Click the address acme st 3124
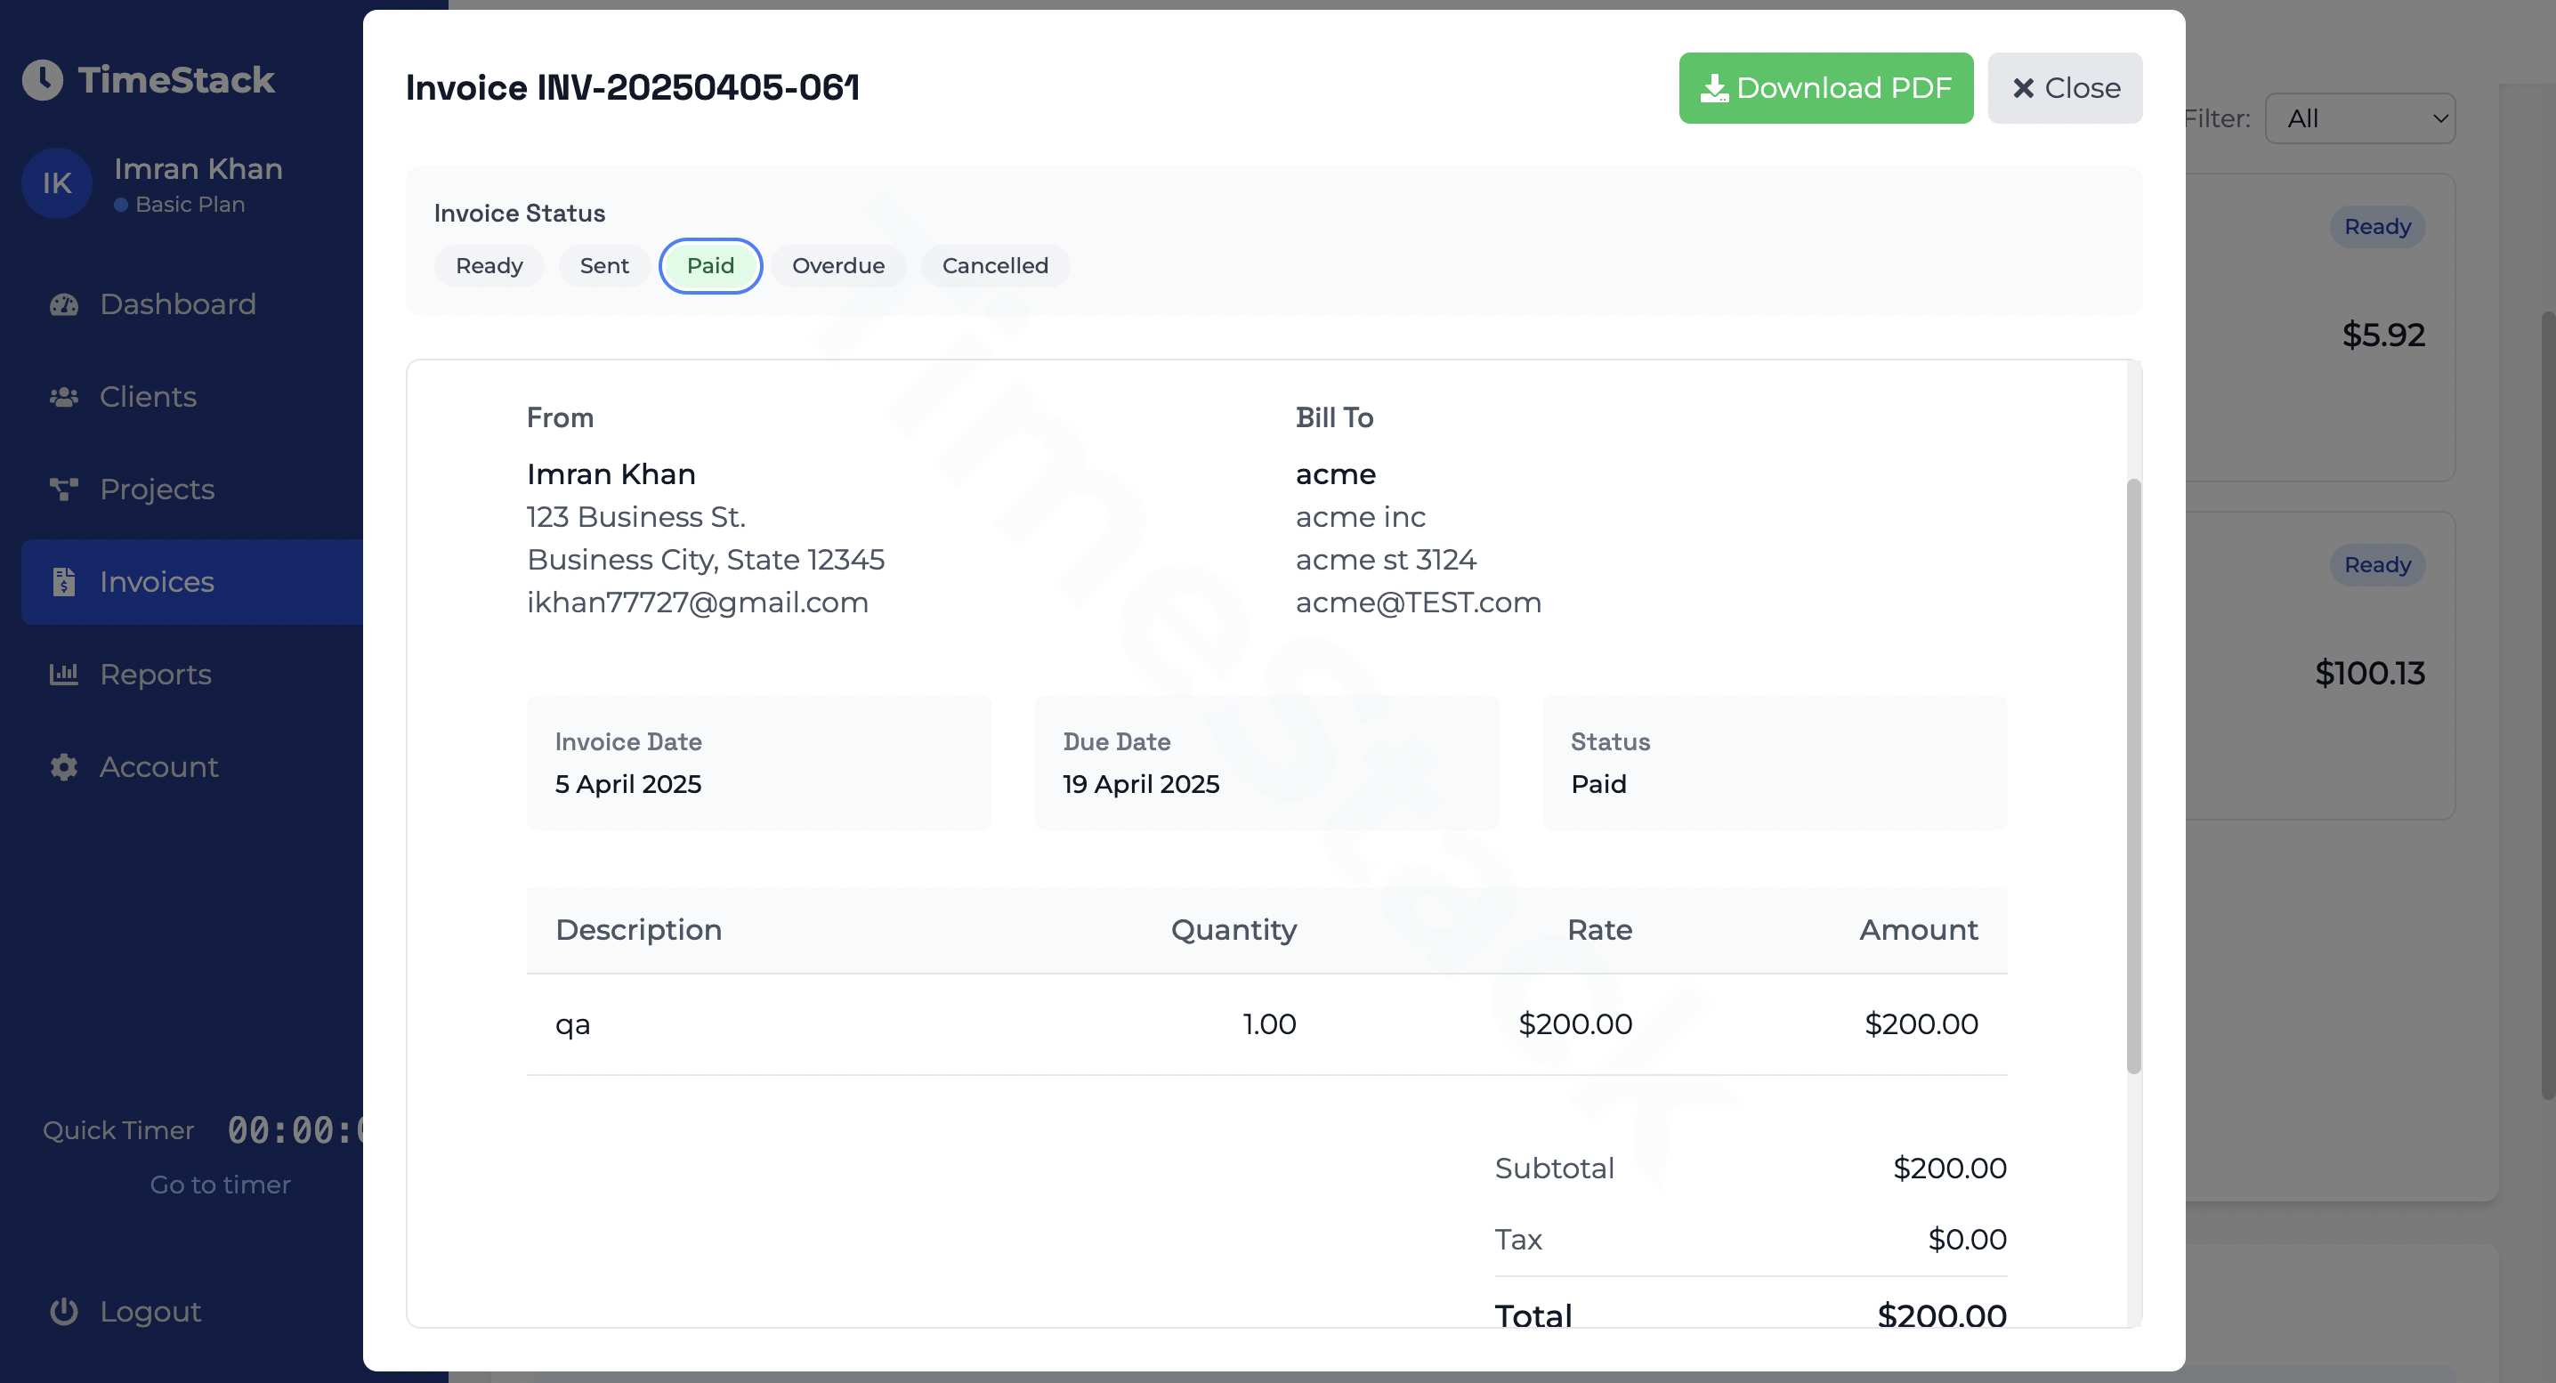 click(x=1387, y=561)
